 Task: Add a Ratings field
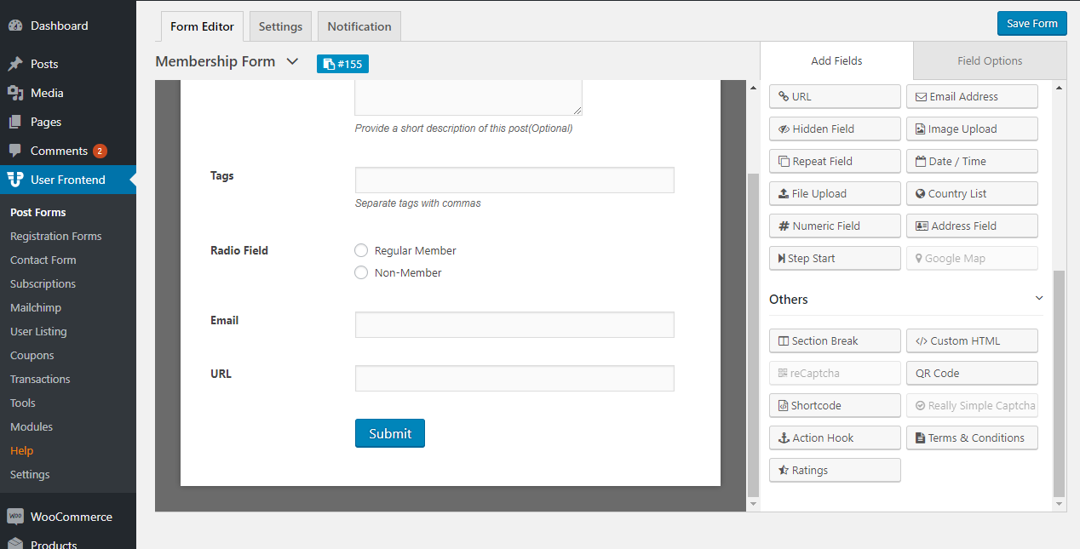click(835, 470)
